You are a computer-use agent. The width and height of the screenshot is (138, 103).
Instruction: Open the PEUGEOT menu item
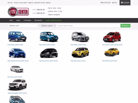coord(38,20)
